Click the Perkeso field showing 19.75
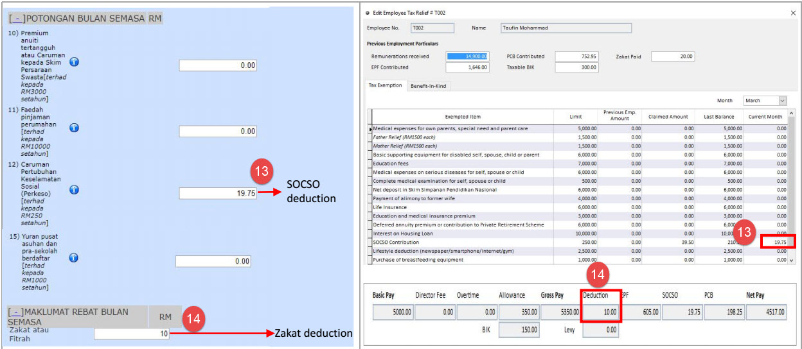 coord(217,193)
